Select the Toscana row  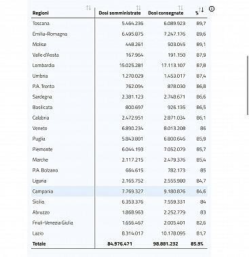click(x=119, y=24)
